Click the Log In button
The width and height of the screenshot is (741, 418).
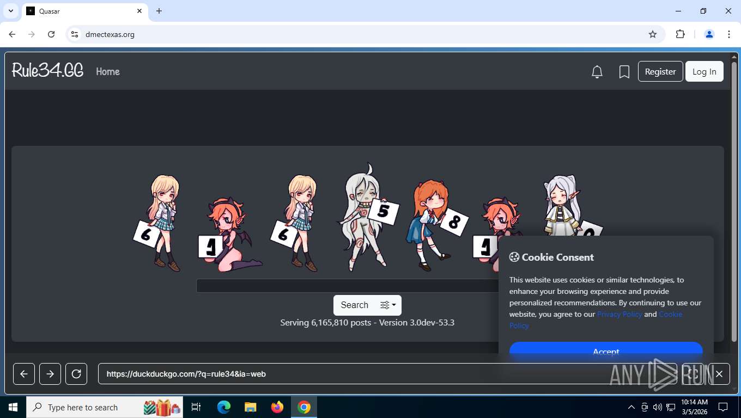click(704, 71)
